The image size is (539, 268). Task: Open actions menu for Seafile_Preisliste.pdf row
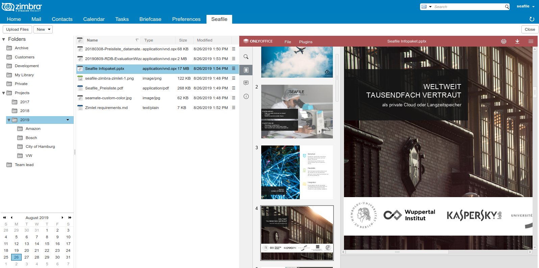pos(234,88)
